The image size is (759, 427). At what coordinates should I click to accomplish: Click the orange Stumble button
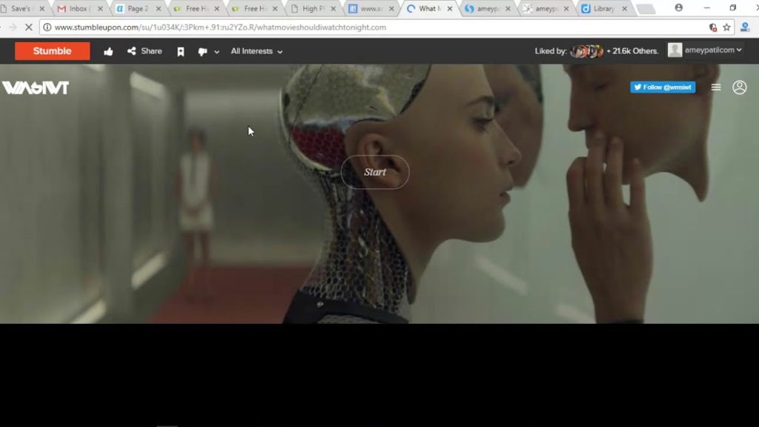(53, 51)
